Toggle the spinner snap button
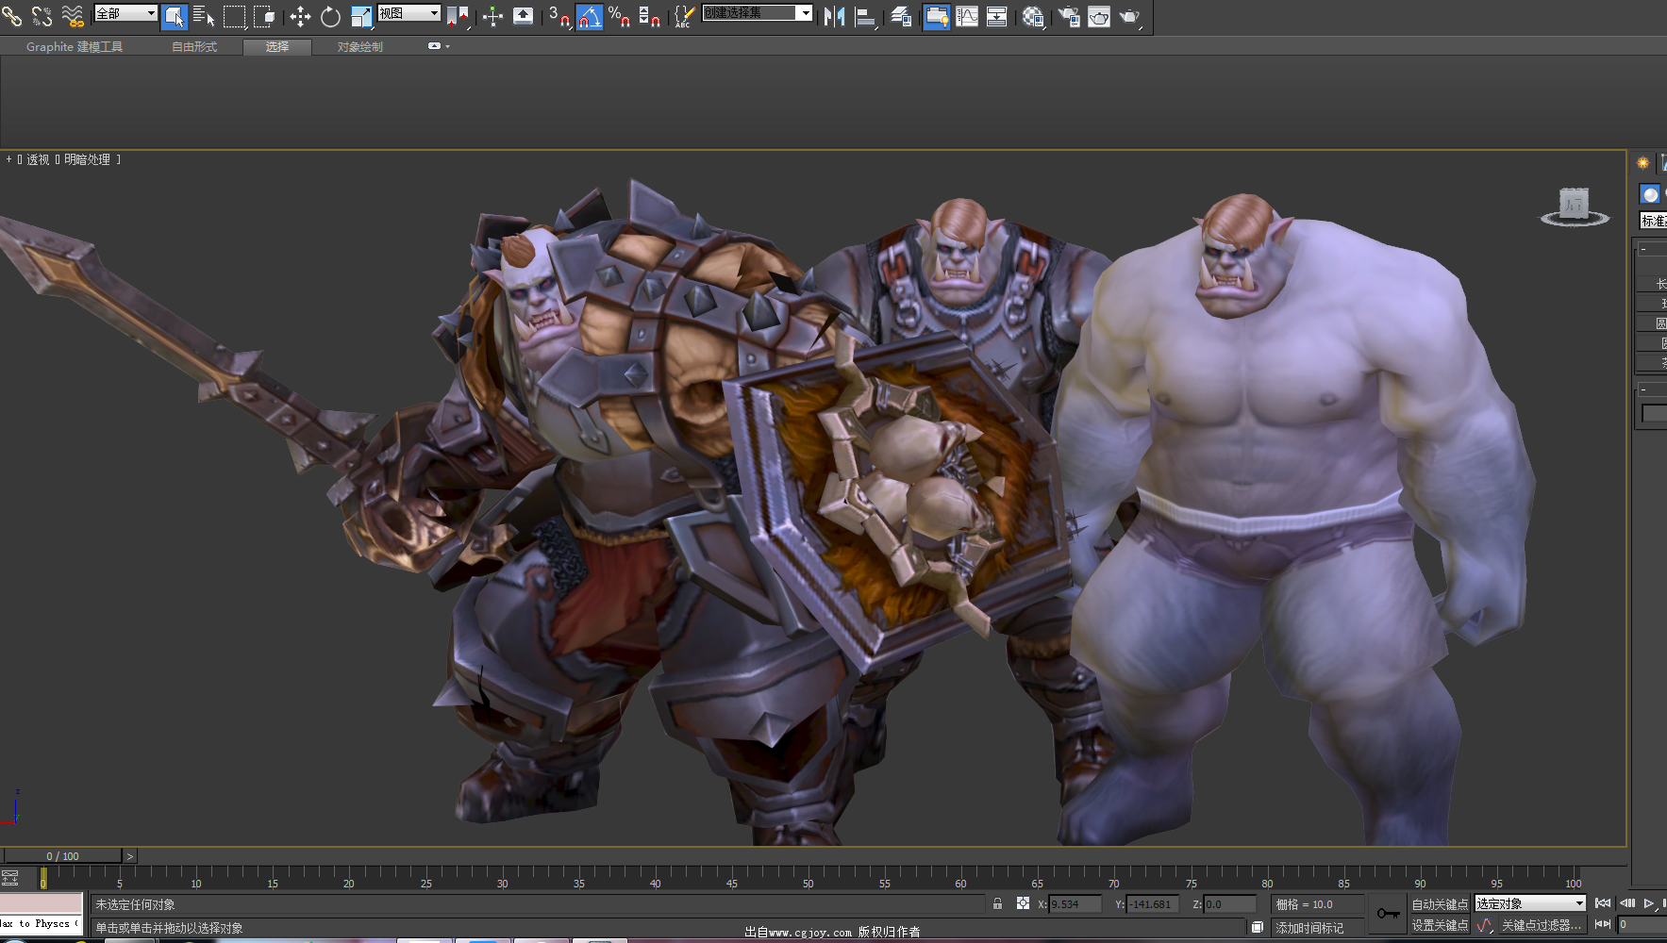The image size is (1667, 943). (650, 15)
